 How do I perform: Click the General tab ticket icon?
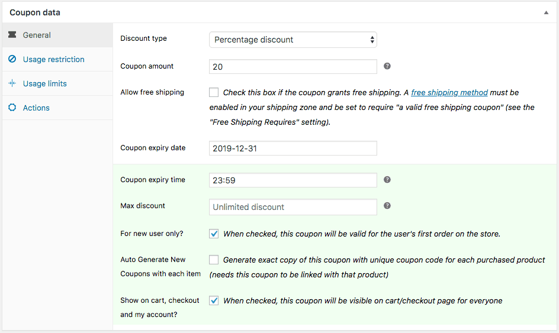point(12,34)
